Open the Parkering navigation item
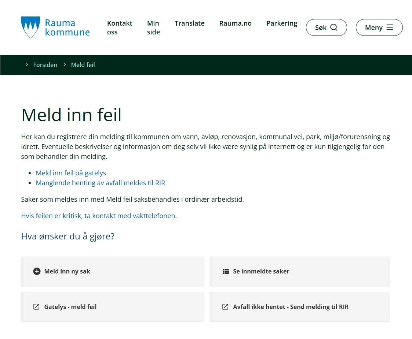 281,23
